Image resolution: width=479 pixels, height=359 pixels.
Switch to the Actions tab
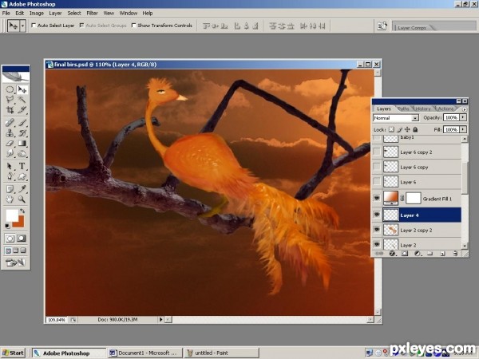pyautogui.click(x=445, y=108)
